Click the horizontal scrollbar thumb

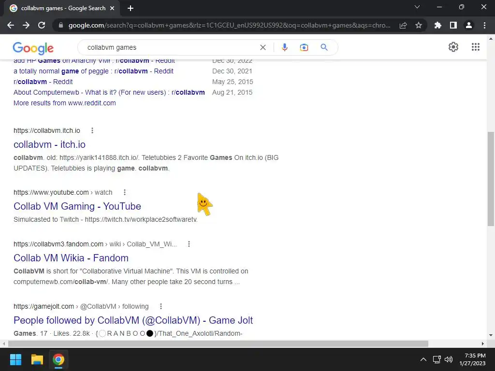point(218,344)
